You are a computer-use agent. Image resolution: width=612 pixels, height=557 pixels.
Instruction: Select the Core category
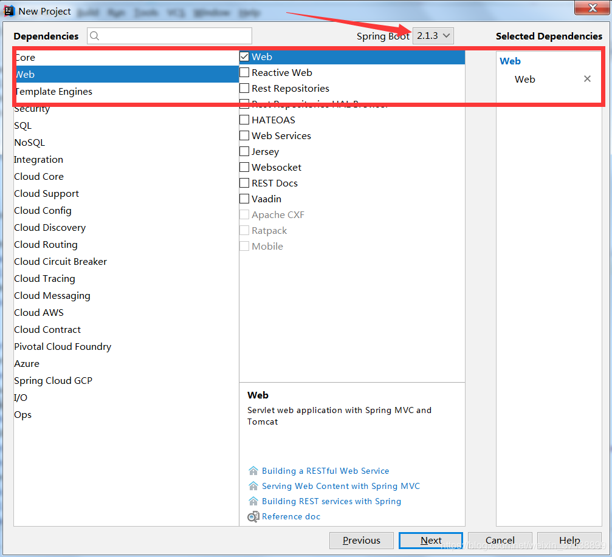pyautogui.click(x=126, y=57)
